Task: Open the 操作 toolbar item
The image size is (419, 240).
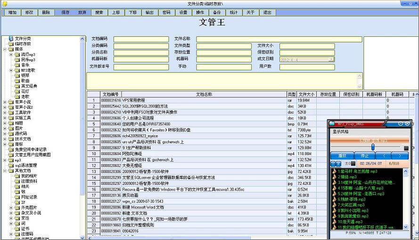Action: (200, 12)
